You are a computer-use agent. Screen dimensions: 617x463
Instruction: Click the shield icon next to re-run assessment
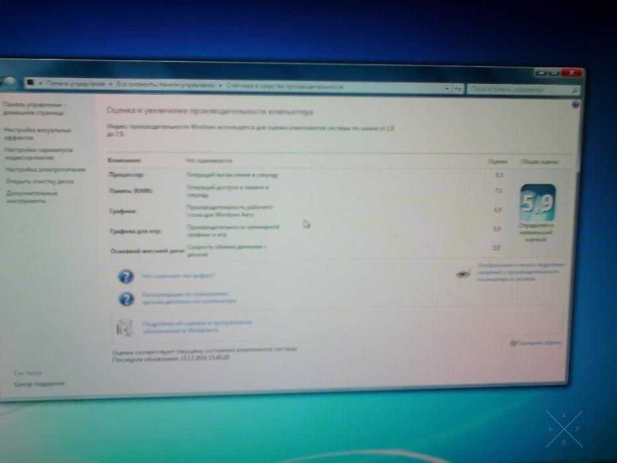pyautogui.click(x=513, y=343)
